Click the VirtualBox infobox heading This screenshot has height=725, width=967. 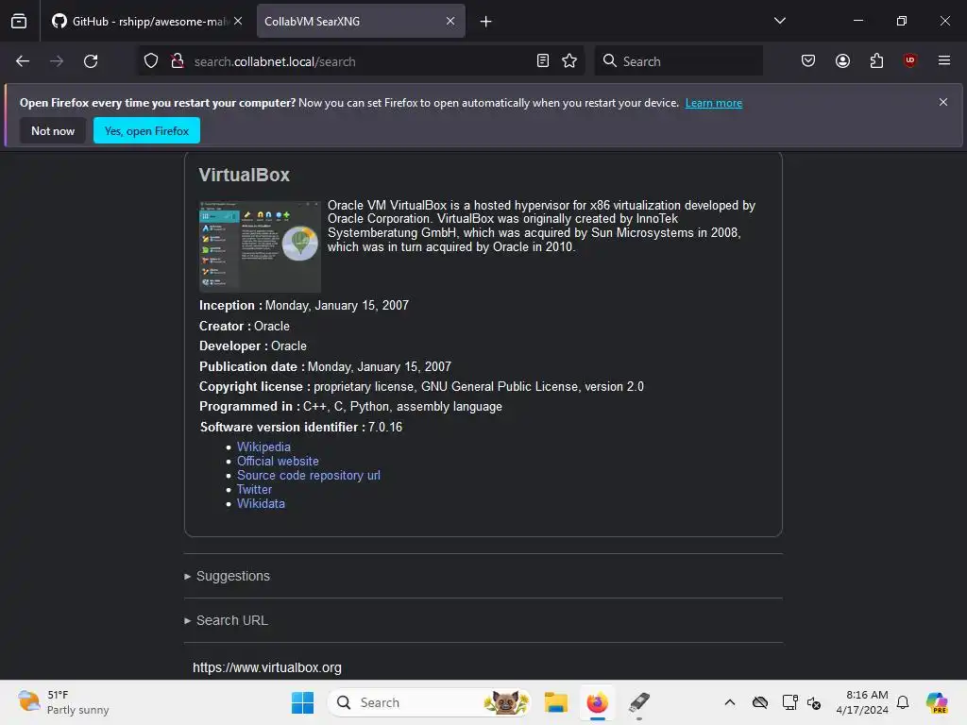[244, 175]
